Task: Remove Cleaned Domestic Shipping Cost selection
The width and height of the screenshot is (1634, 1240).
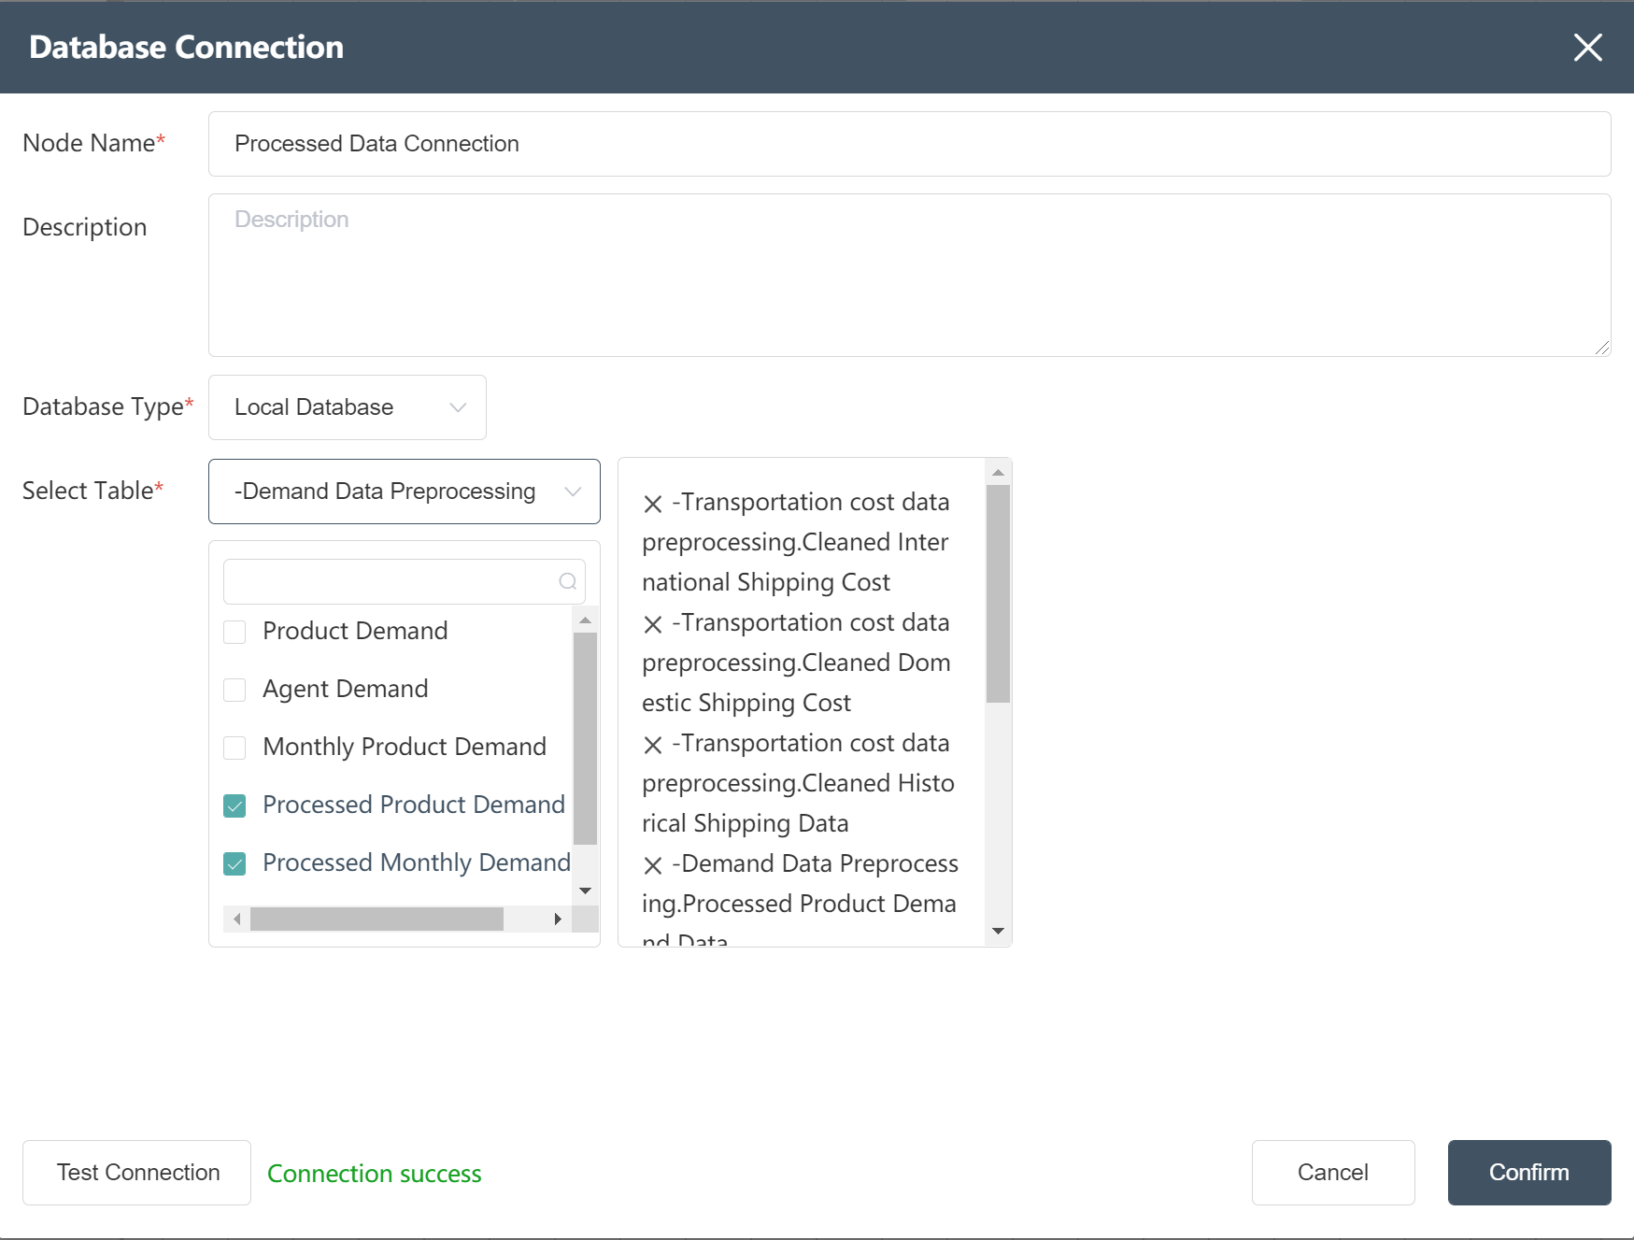Action: point(653,624)
